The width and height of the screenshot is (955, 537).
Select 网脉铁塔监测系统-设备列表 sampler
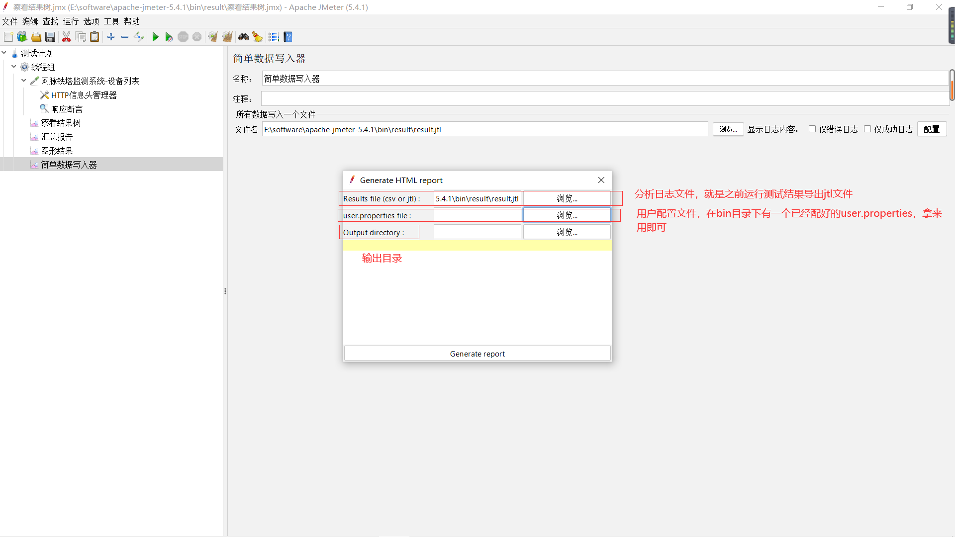(90, 81)
